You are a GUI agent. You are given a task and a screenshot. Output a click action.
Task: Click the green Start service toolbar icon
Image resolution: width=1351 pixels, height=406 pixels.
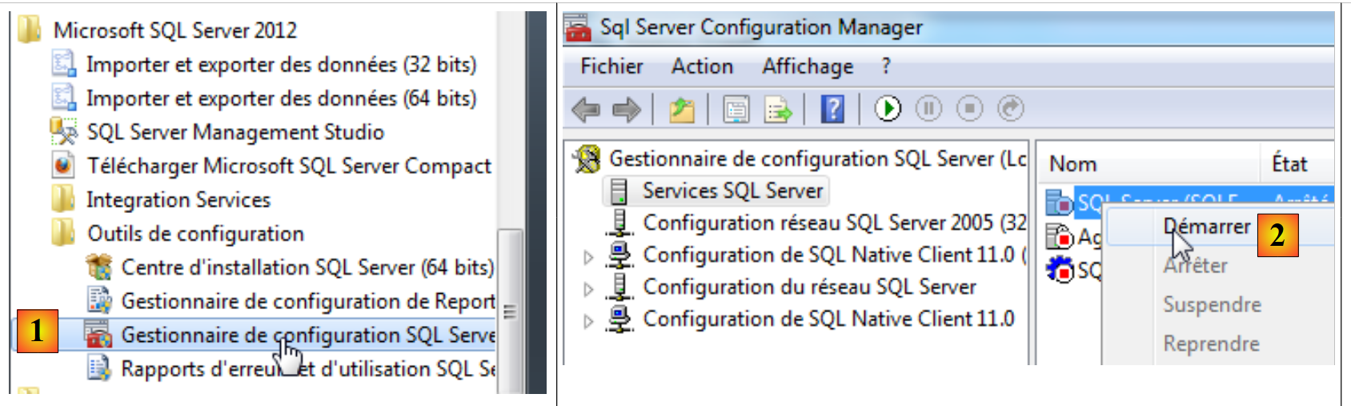click(x=888, y=108)
